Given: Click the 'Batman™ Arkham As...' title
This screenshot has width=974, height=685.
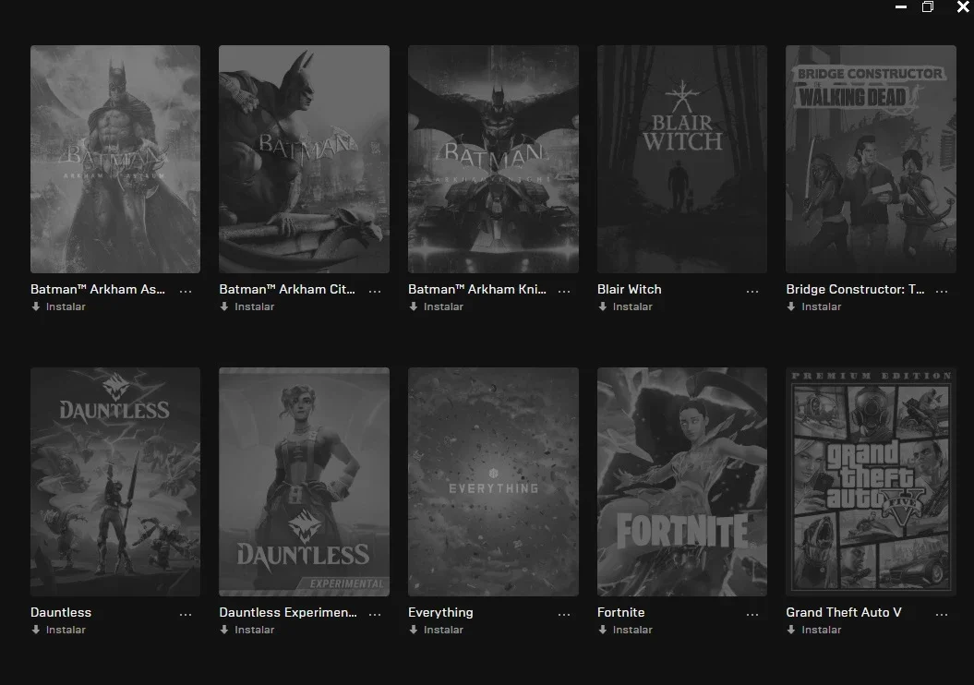Looking at the screenshot, I should [98, 289].
